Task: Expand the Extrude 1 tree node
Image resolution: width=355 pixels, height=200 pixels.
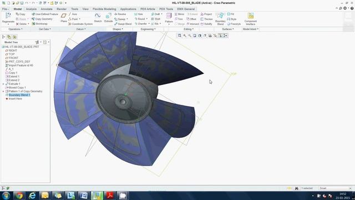Action: point(3,84)
